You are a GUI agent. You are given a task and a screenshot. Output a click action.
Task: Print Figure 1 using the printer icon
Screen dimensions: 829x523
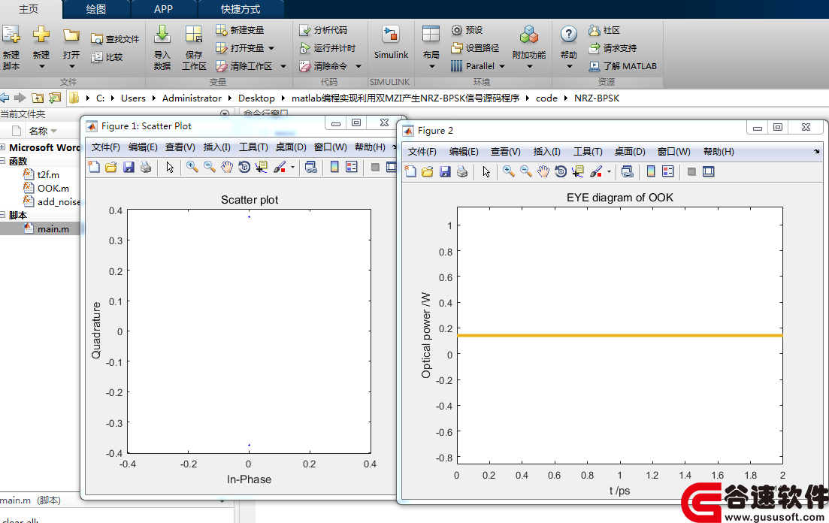(146, 167)
